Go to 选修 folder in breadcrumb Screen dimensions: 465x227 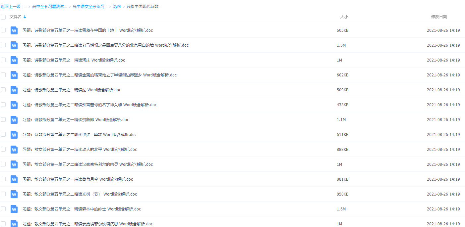117,7
